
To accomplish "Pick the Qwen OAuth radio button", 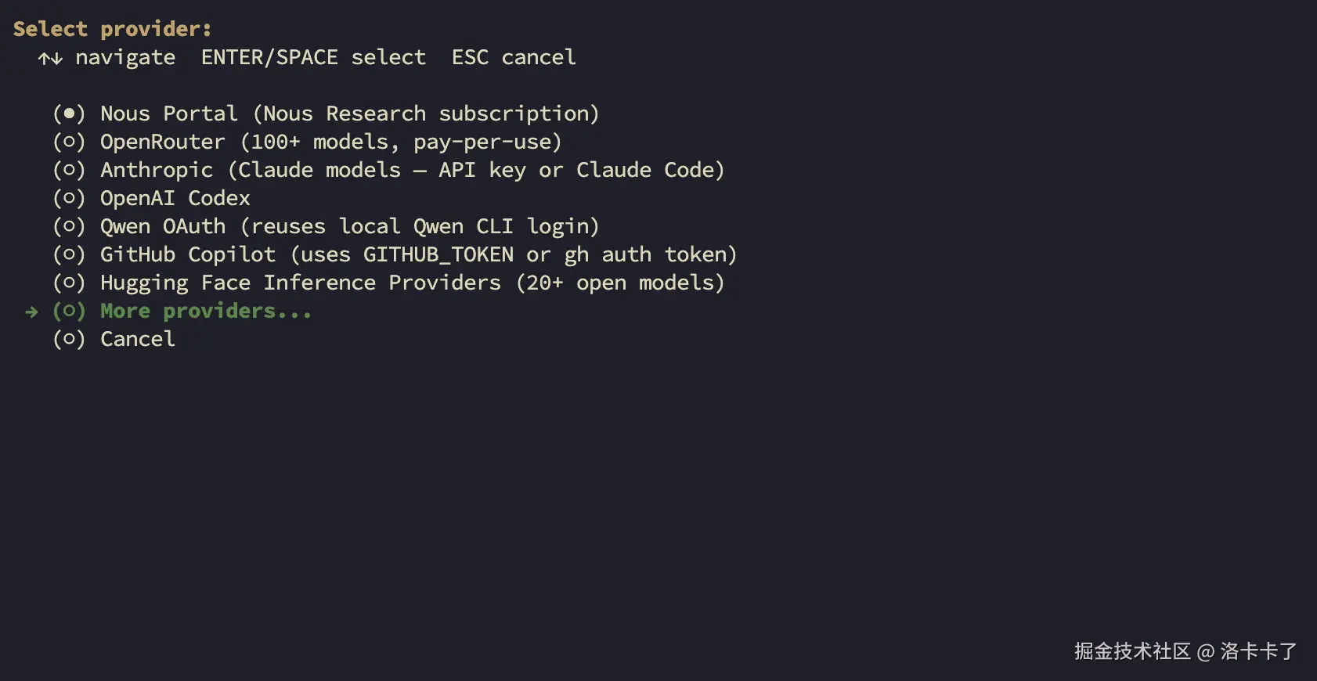I will pyautogui.click(x=69, y=227).
